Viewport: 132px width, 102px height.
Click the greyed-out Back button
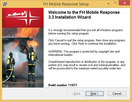pyautogui.click(x=76, y=94)
